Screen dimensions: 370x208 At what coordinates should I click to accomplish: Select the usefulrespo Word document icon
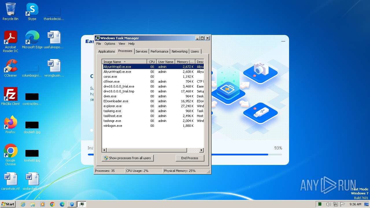(54, 40)
